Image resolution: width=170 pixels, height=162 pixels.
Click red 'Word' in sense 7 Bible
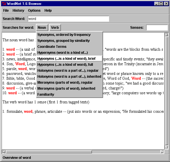[136, 78]
